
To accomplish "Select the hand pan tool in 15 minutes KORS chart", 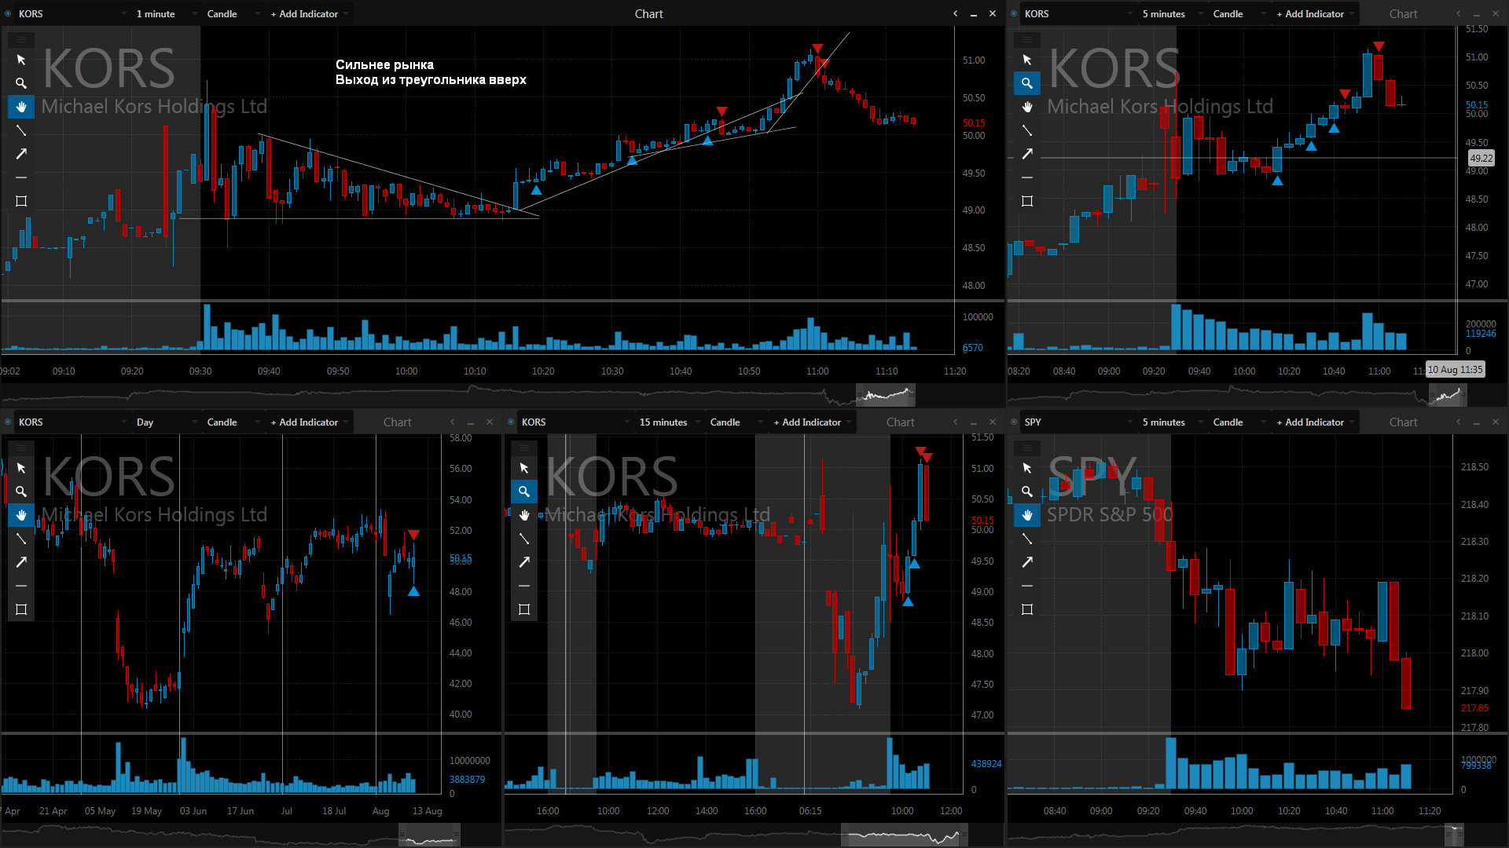I will click(x=524, y=515).
